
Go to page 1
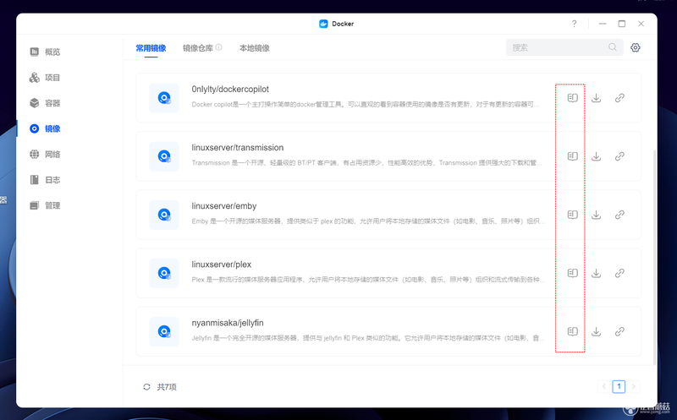tap(619, 386)
